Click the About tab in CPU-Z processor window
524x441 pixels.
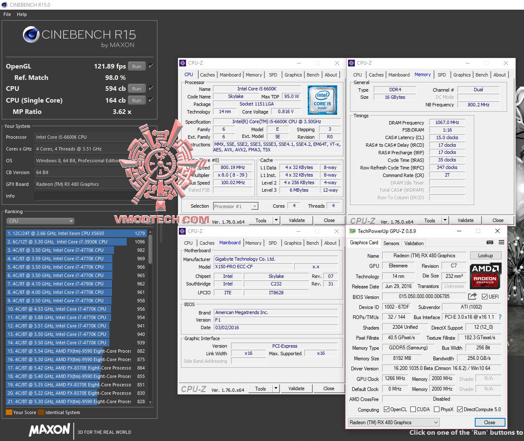[331, 75]
